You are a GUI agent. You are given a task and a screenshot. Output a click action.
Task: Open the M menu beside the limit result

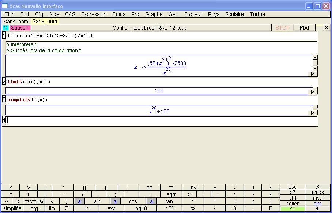click(x=313, y=92)
